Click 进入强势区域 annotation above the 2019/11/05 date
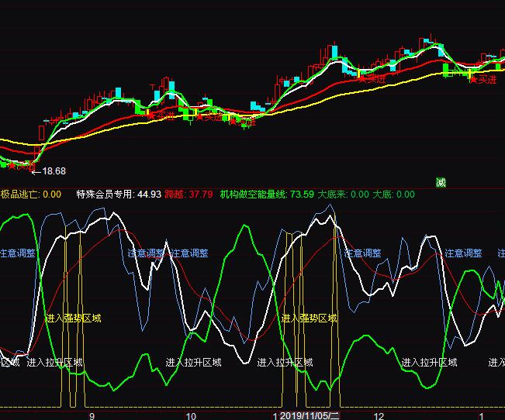The width and height of the screenshot is (505, 420). point(309,318)
